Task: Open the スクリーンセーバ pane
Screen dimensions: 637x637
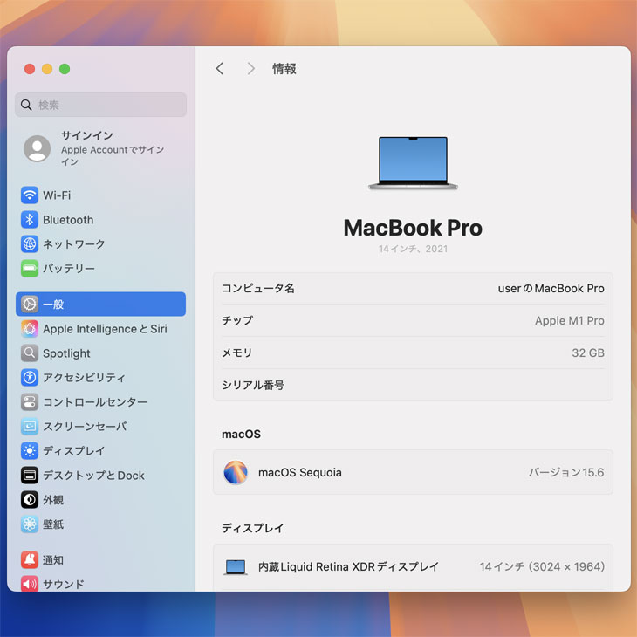Action: 84,427
